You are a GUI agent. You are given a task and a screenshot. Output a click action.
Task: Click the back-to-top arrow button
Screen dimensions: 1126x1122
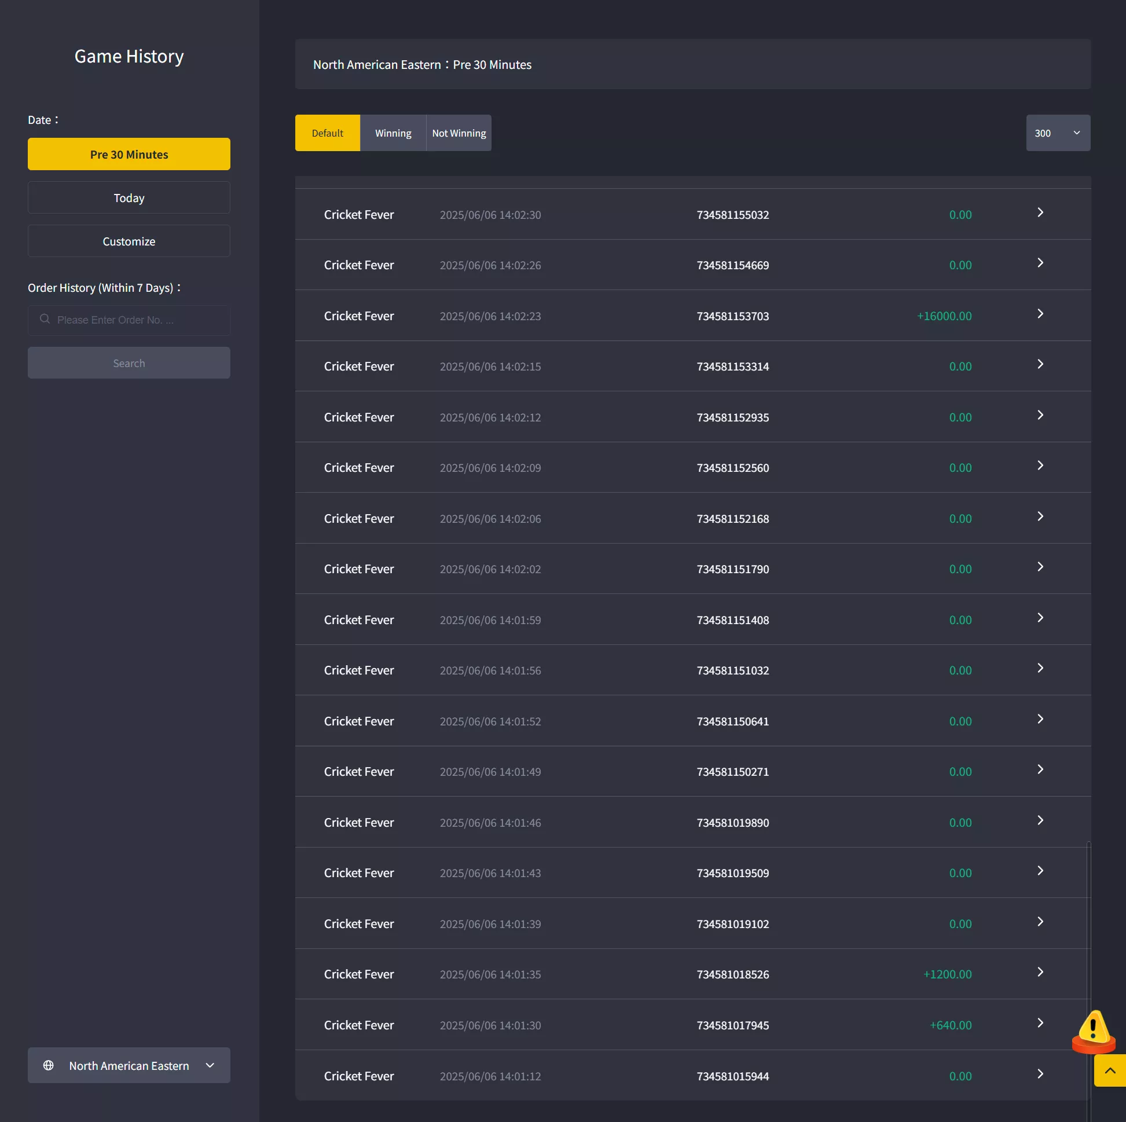click(1110, 1070)
